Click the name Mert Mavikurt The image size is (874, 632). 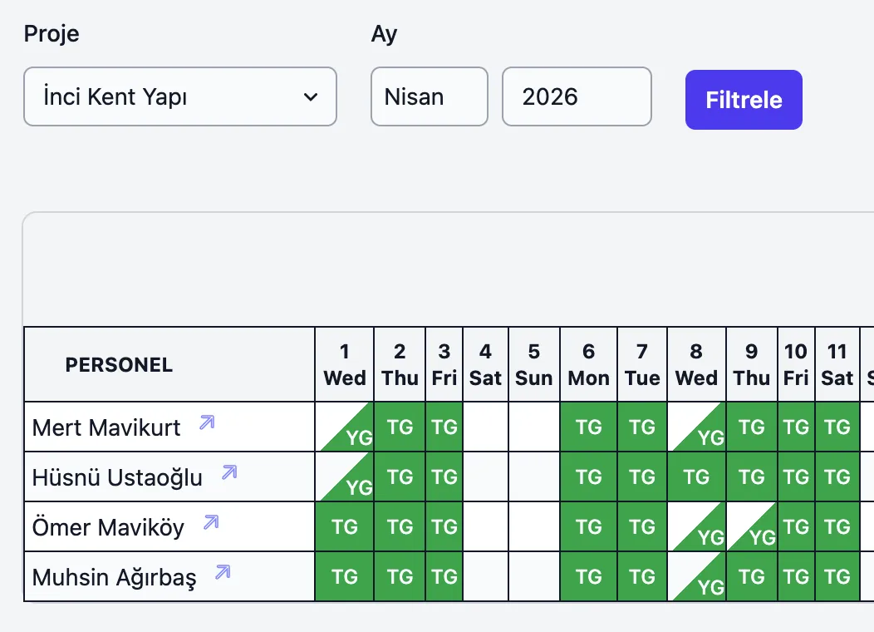[x=106, y=427]
